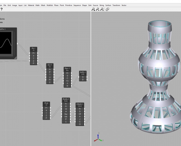181x146 pixels.
Task: Click the P output port of Pt-1 node
Action: pyautogui.click(x=38, y=63)
